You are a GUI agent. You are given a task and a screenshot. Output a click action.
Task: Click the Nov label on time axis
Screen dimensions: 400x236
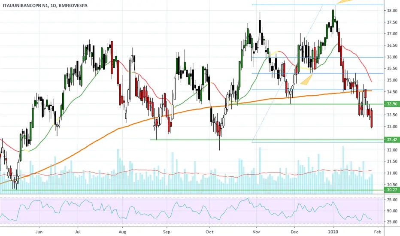(x=256, y=232)
